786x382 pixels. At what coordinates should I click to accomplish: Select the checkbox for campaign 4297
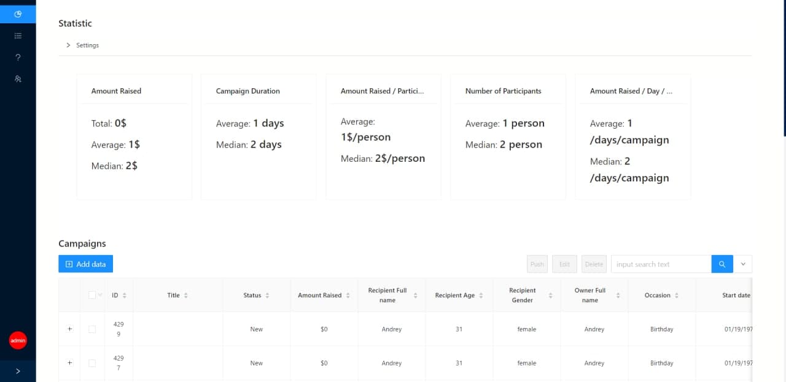(92, 363)
